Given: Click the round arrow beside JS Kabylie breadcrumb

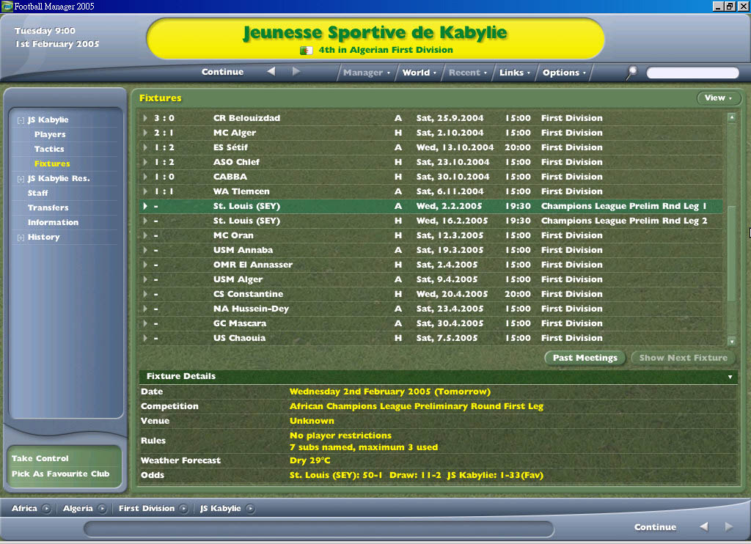Looking at the screenshot, I should tap(250, 509).
